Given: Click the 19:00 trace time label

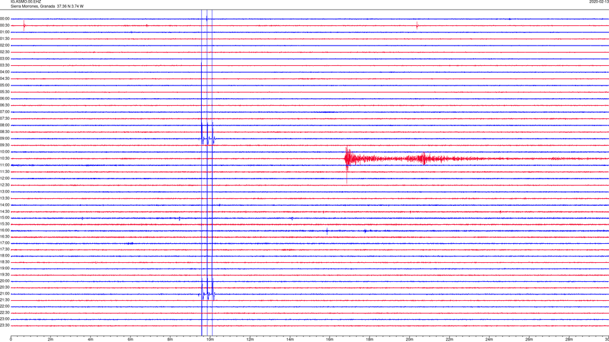Looking at the screenshot, I should tap(5, 269).
